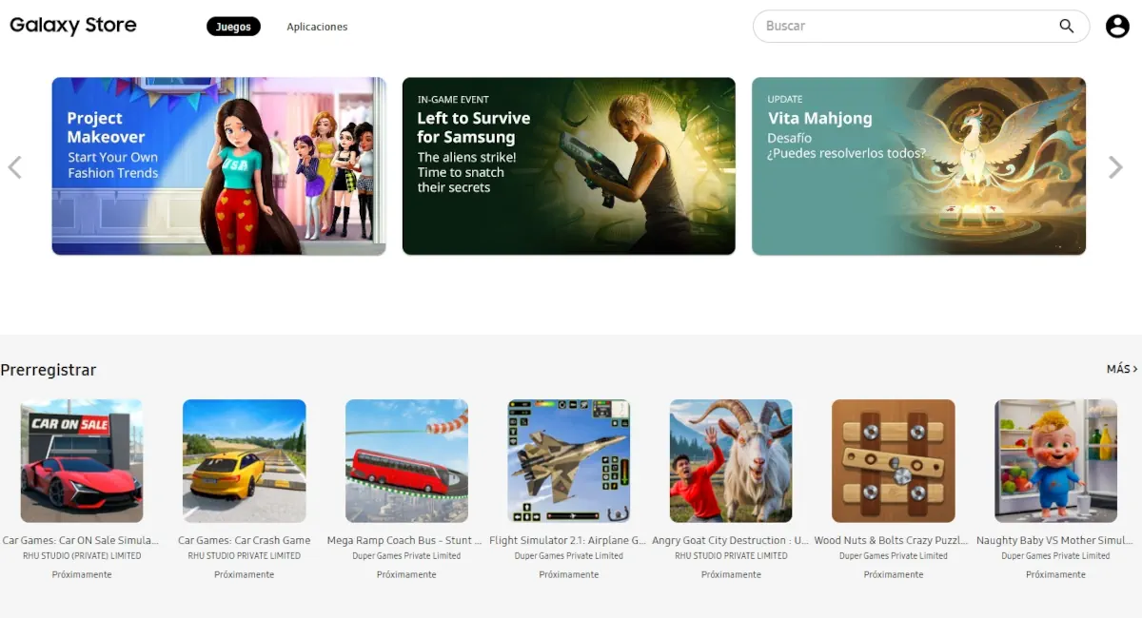Image resolution: width=1142 pixels, height=618 pixels.
Task: Go to previous banner with left arrow
Action: 15,167
